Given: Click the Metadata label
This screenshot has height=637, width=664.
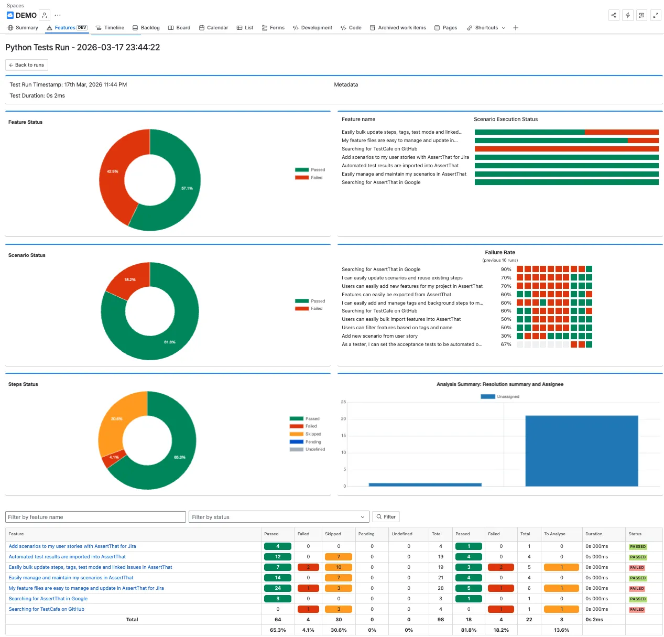Looking at the screenshot, I should (346, 84).
